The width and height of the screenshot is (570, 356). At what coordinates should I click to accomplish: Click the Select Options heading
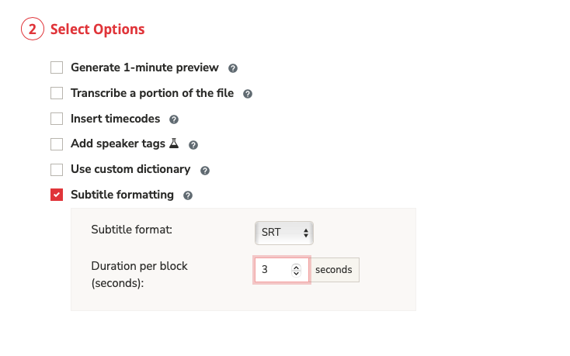97,30
